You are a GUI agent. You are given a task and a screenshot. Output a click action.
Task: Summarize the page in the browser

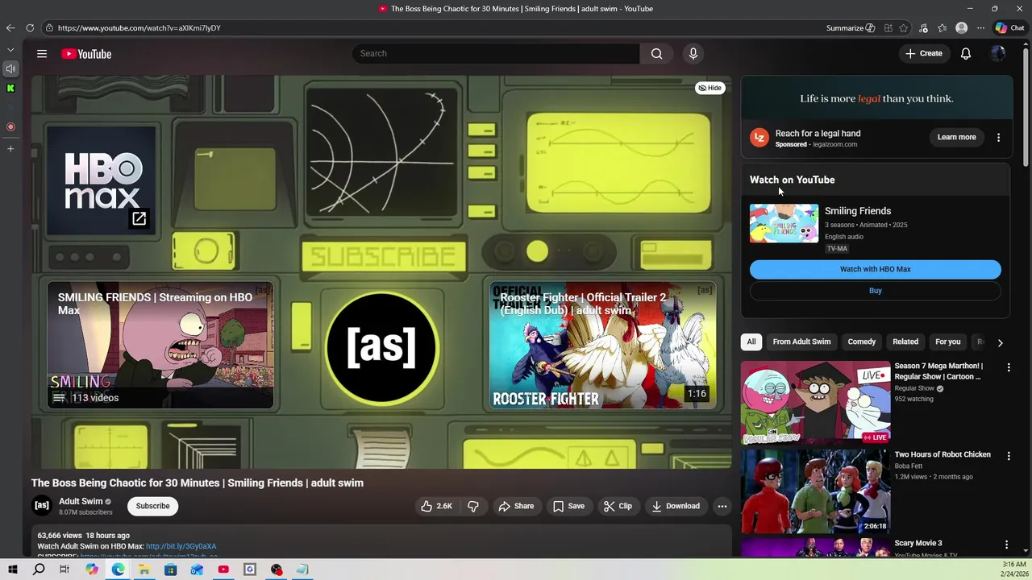point(850,28)
